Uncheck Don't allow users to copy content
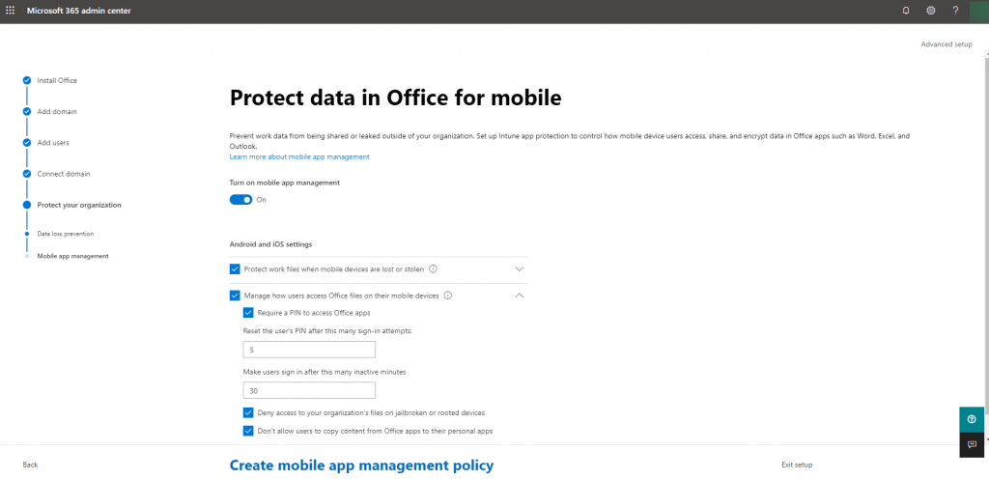Image resolution: width=989 pixels, height=479 pixels. 248,431
